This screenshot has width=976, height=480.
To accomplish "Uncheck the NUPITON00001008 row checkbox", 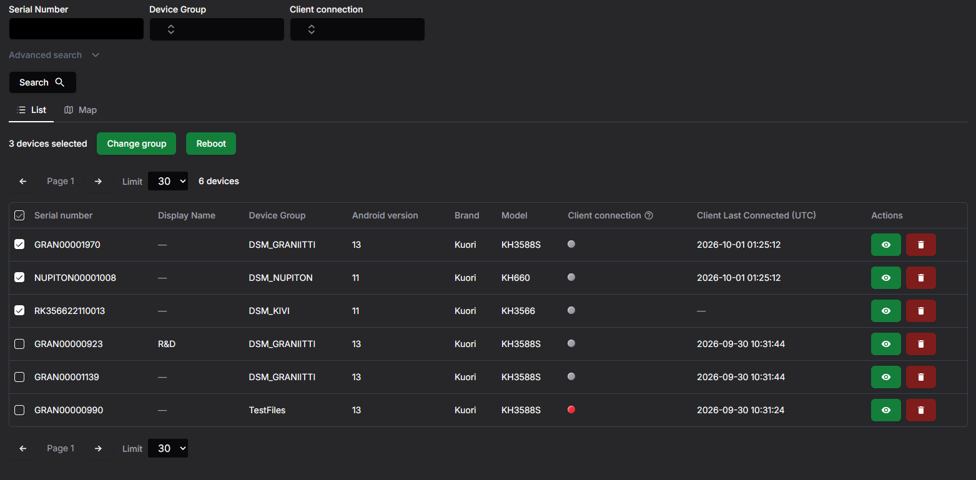I will [x=19, y=277].
